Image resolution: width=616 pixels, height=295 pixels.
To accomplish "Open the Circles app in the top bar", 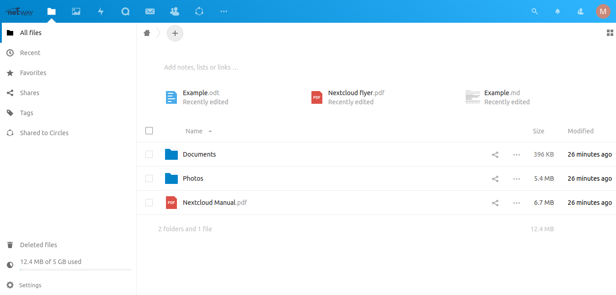I will (x=199, y=11).
